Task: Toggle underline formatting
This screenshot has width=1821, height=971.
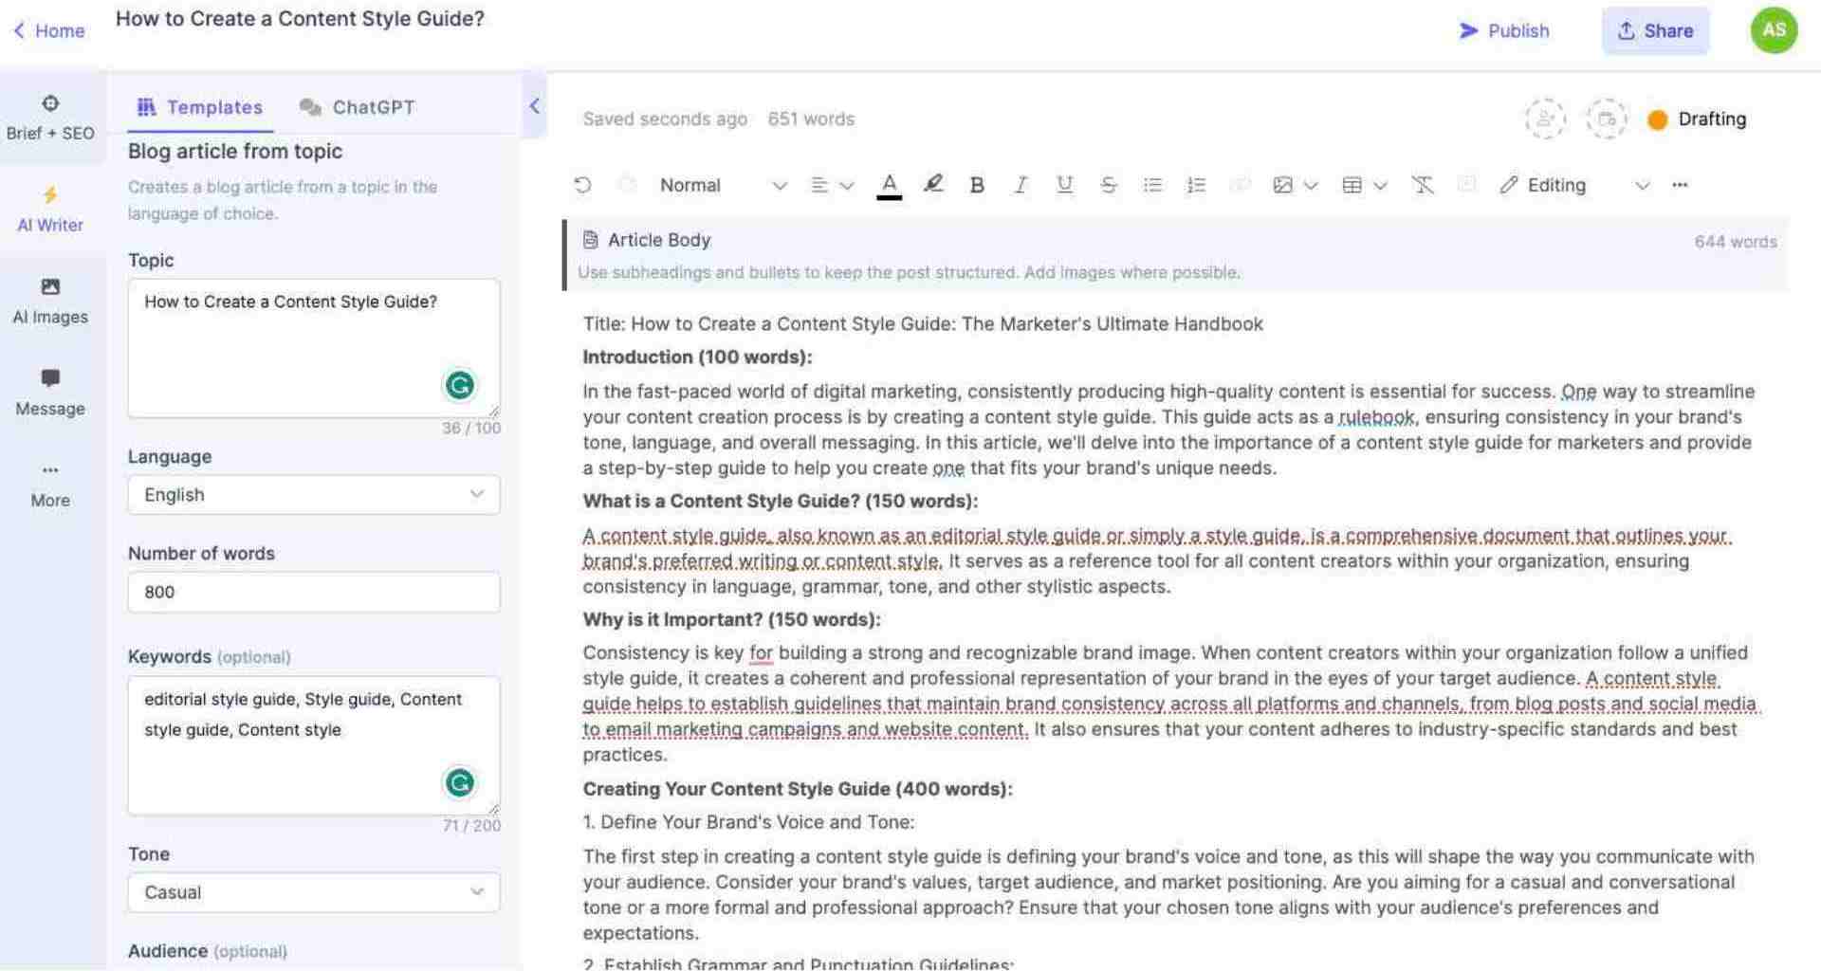Action: tap(1064, 185)
